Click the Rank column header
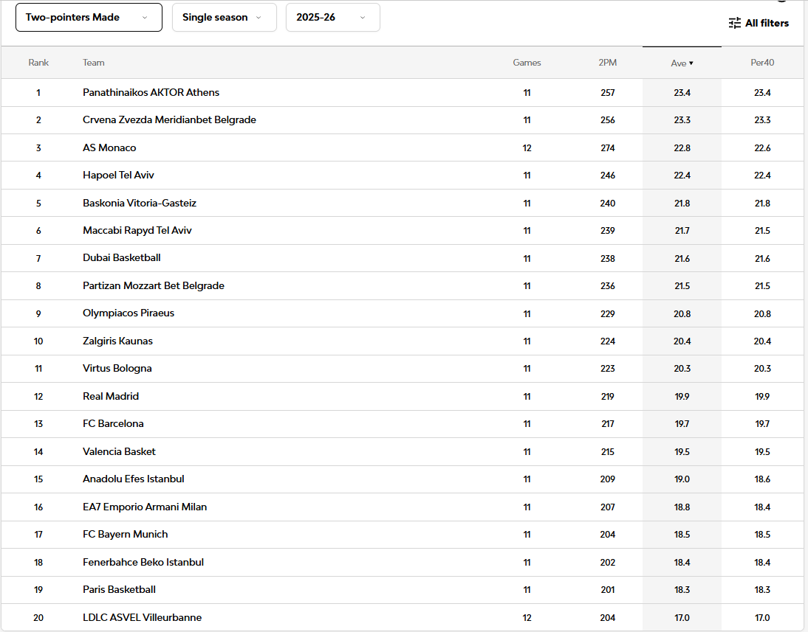808x632 pixels. click(x=38, y=63)
